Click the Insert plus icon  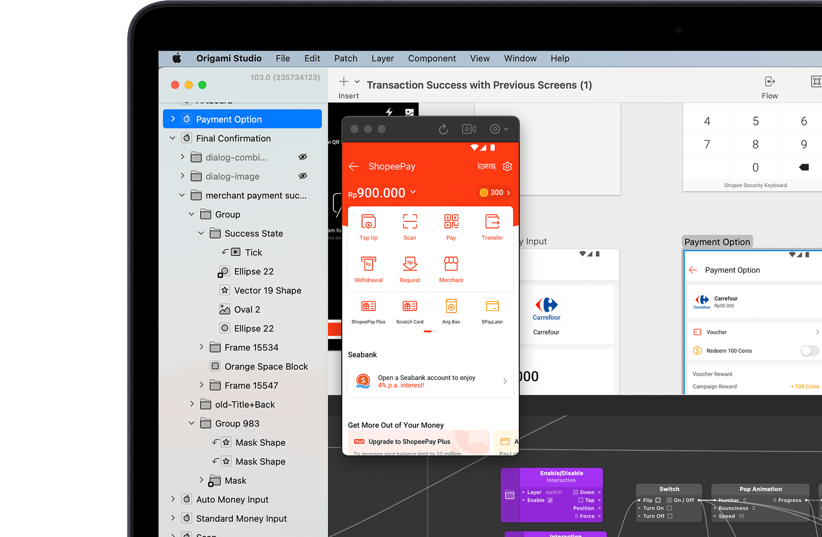pyautogui.click(x=344, y=82)
